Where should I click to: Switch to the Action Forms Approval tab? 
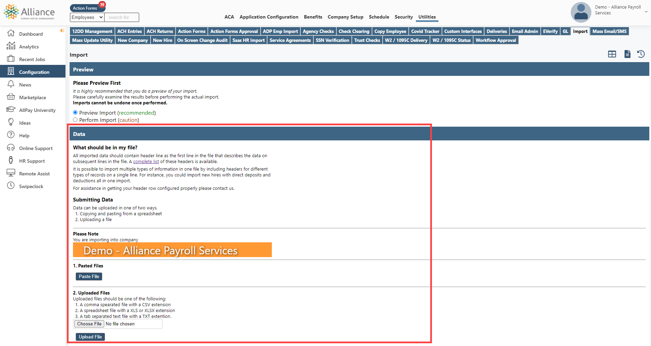(x=234, y=31)
